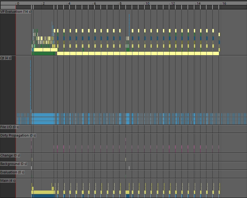Select the wide solid blue block in Qt

(x=44, y=119)
